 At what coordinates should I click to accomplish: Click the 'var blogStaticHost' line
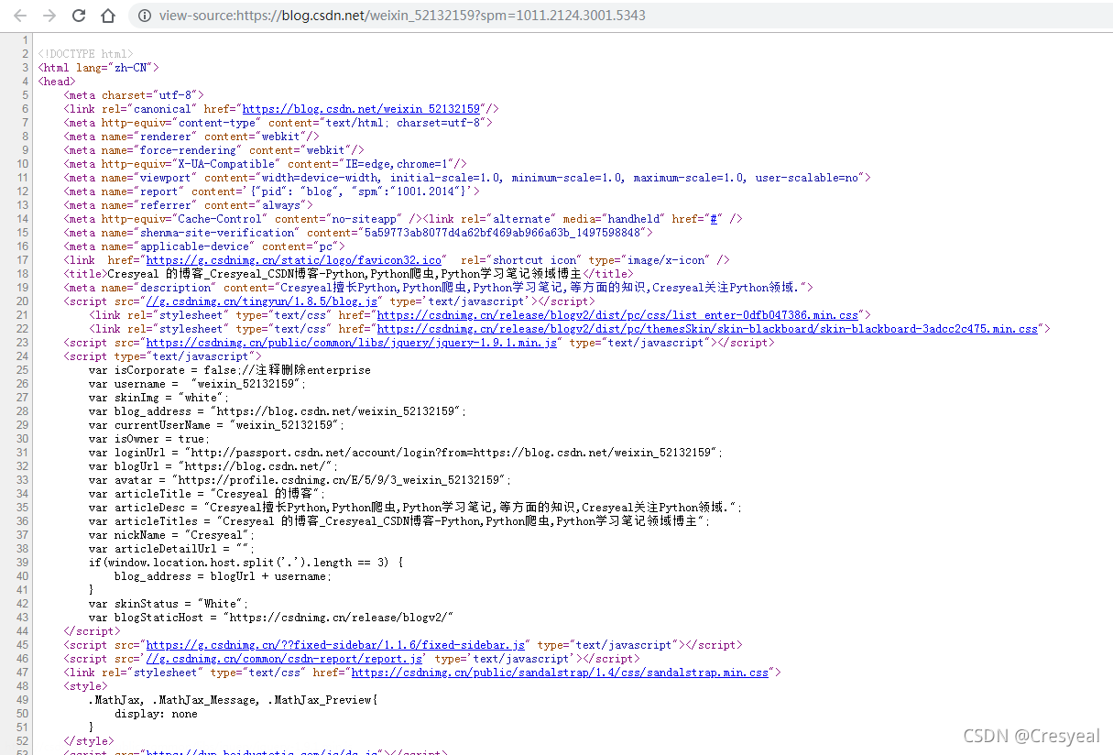click(271, 618)
